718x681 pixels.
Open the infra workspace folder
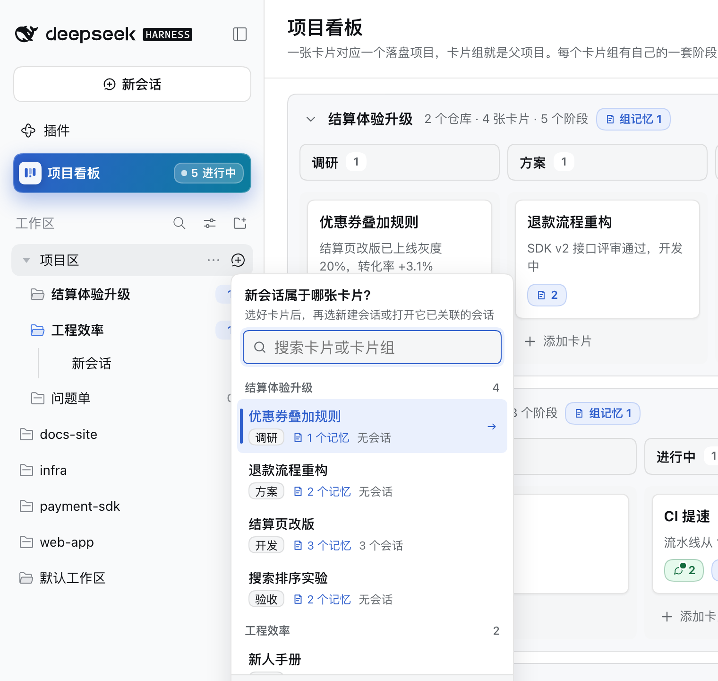(43, 470)
